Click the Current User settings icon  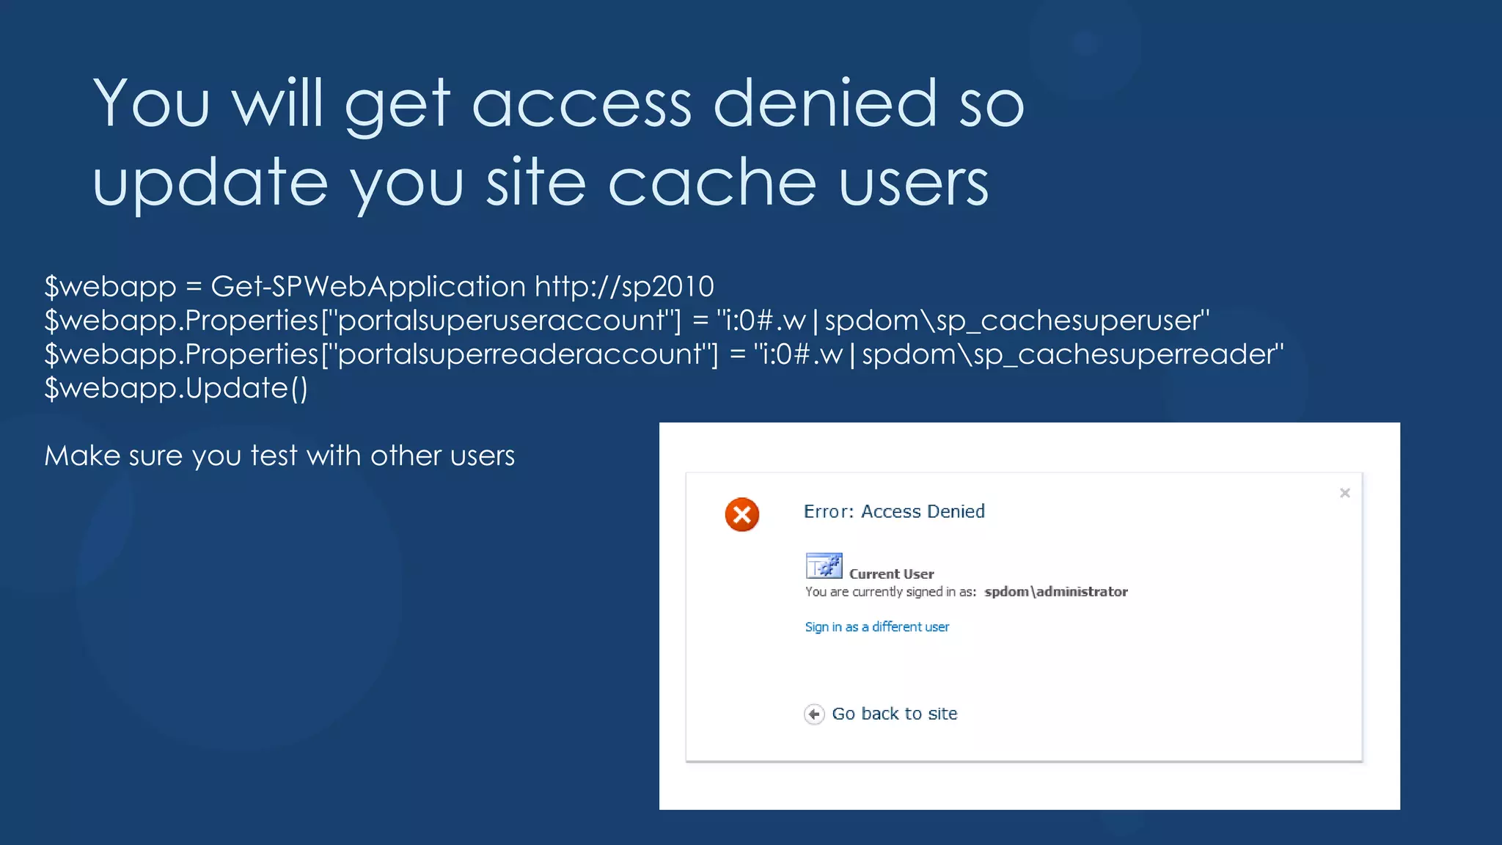824,566
